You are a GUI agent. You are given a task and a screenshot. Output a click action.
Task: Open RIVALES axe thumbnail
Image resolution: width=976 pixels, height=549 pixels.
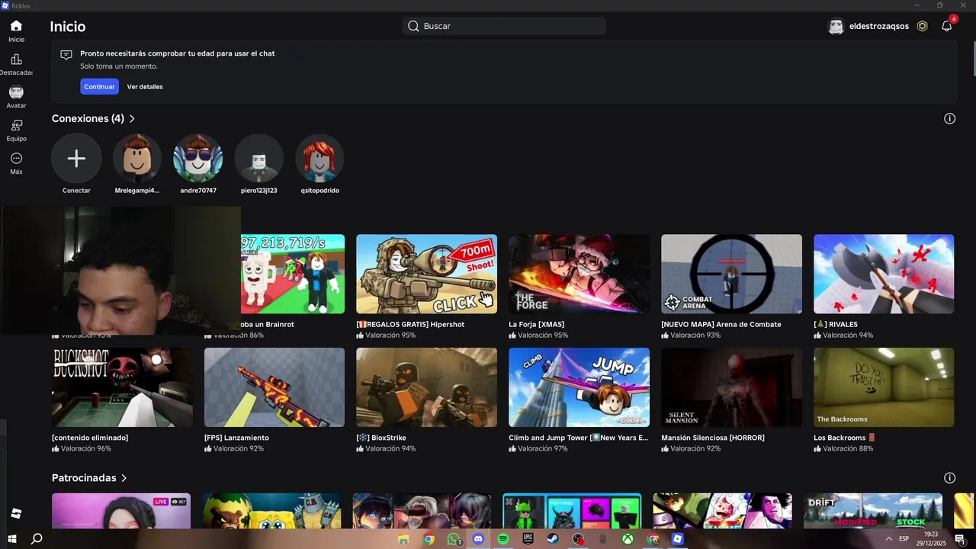884,274
